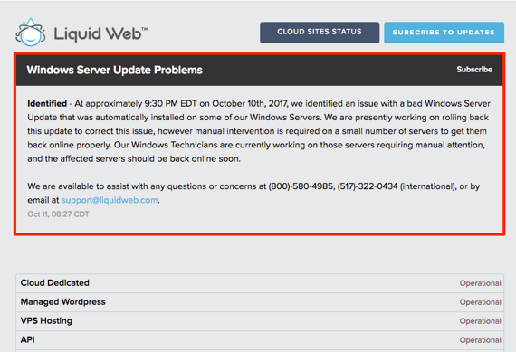Screen dimensions: 516x352
Task: Click the (800)-580-4985 phone number
Action: [301, 186]
